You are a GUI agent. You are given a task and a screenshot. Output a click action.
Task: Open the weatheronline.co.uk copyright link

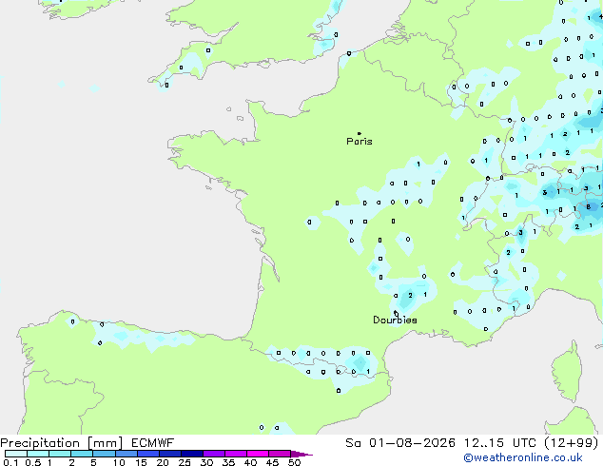523,457
